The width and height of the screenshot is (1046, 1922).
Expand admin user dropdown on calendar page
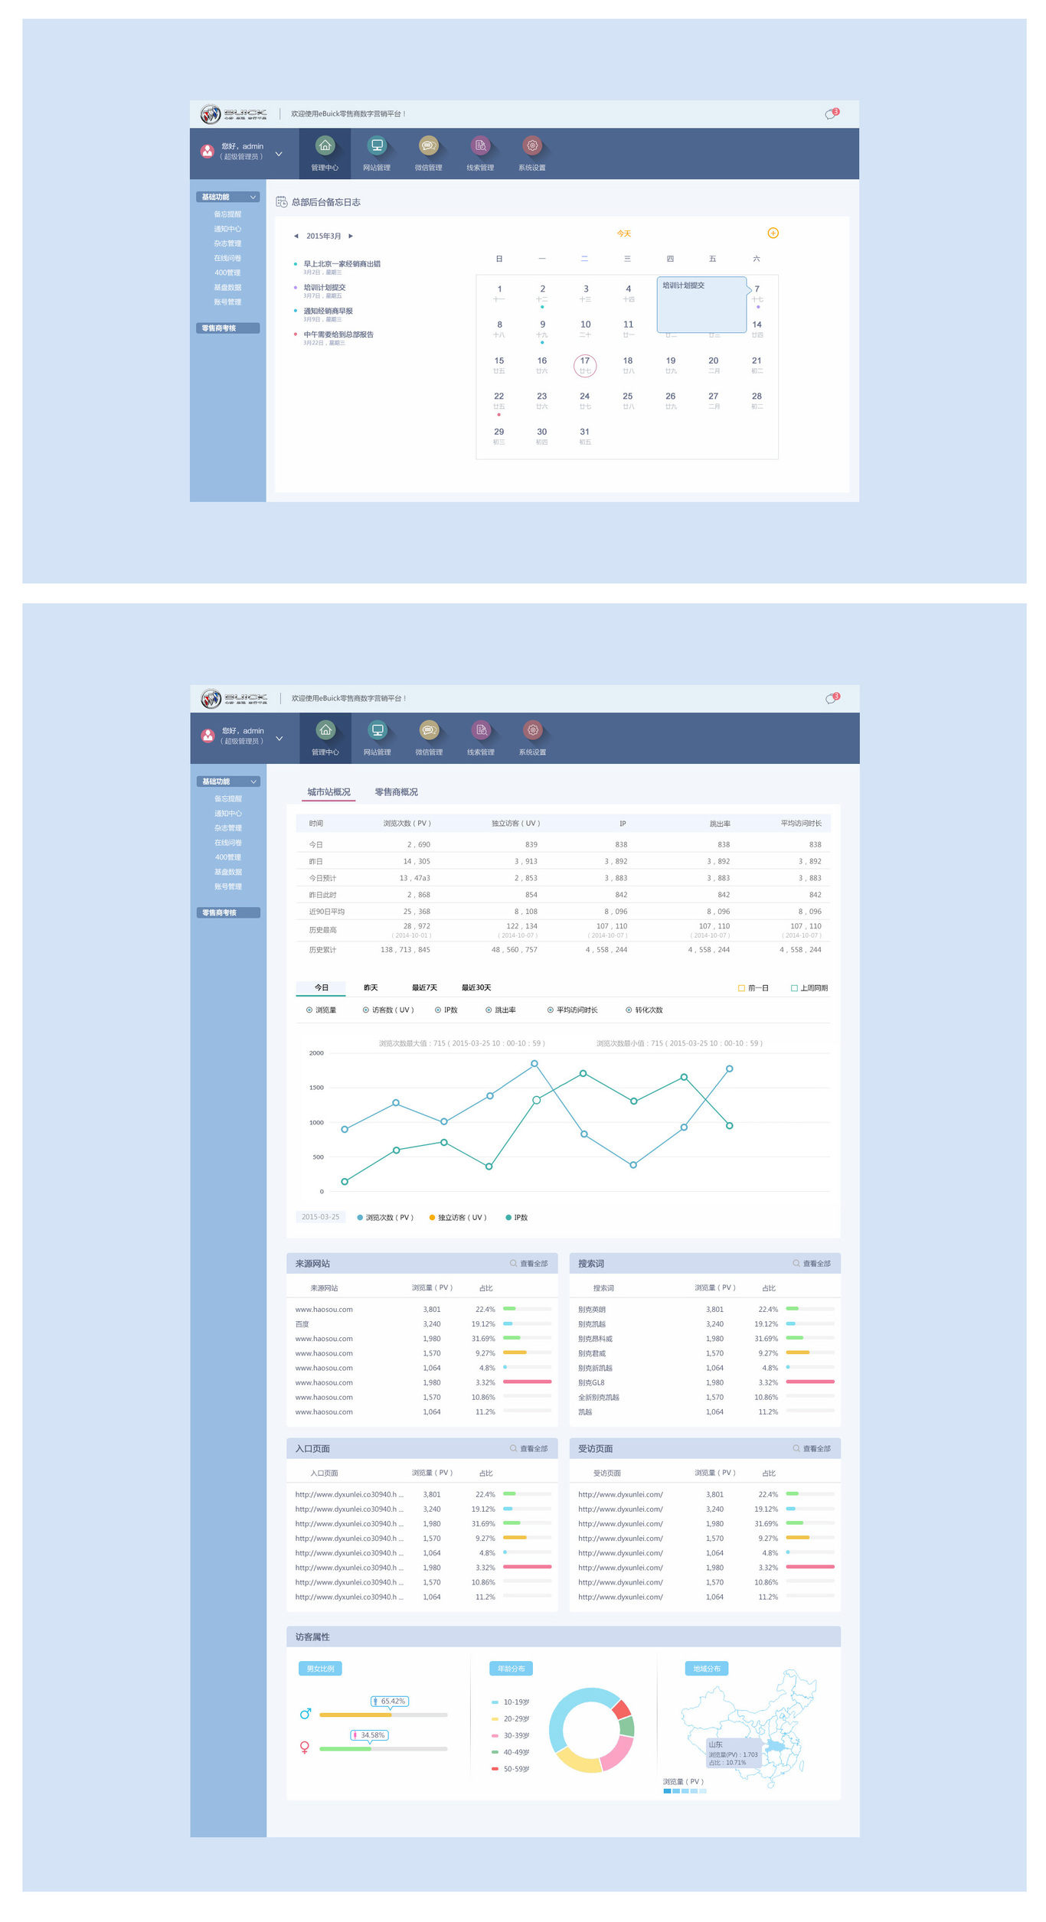coord(279,154)
